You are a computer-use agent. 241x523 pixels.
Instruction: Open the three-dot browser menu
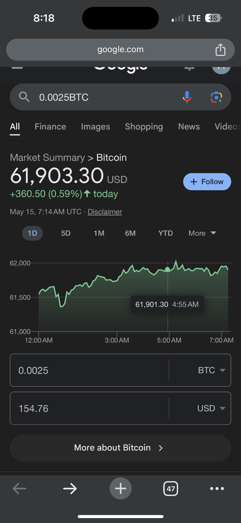coord(217,489)
